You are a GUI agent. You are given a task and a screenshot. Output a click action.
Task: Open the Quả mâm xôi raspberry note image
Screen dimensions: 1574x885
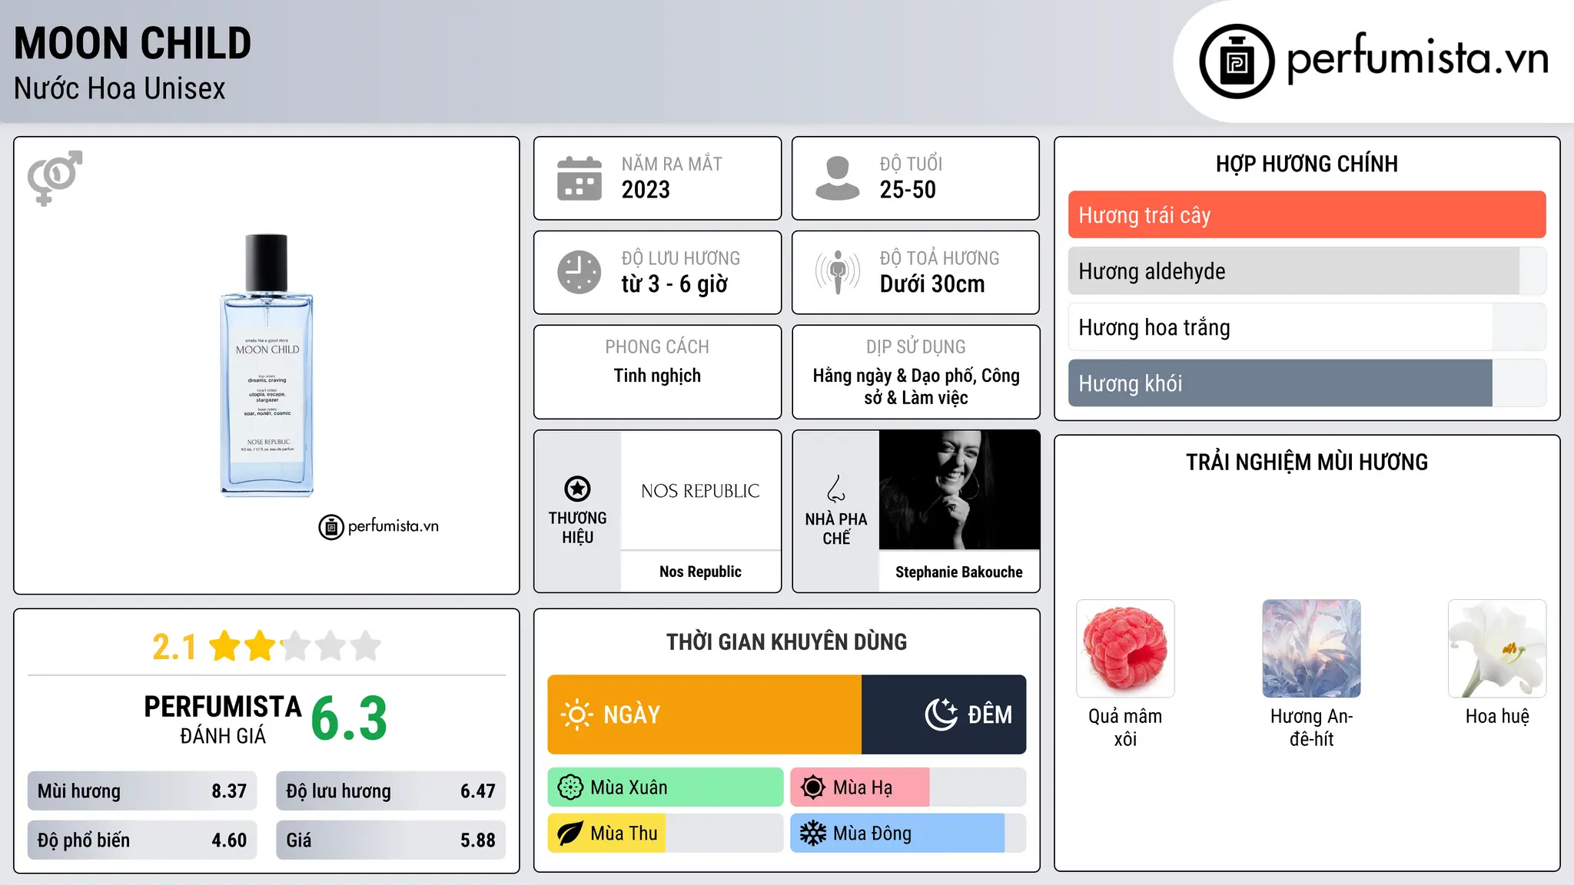click(x=1125, y=648)
